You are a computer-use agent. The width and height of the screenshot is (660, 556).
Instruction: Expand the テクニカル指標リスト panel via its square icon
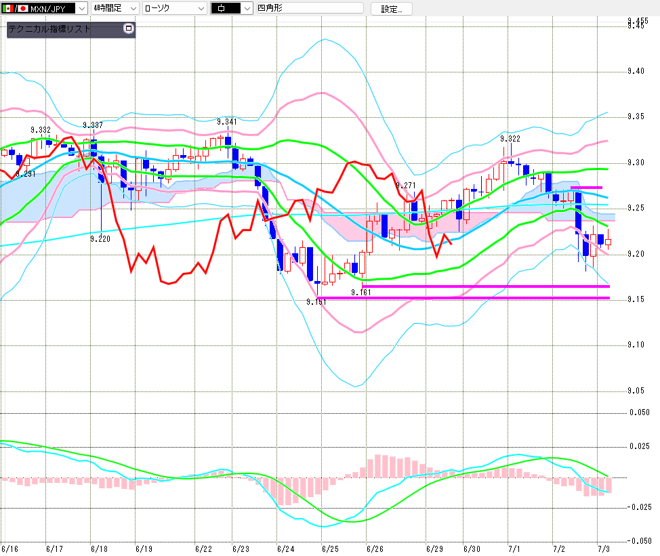click(x=129, y=28)
